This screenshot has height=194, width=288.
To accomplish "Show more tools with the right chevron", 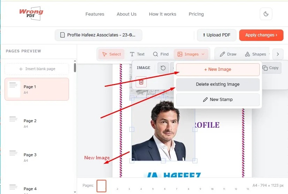I will (x=278, y=54).
